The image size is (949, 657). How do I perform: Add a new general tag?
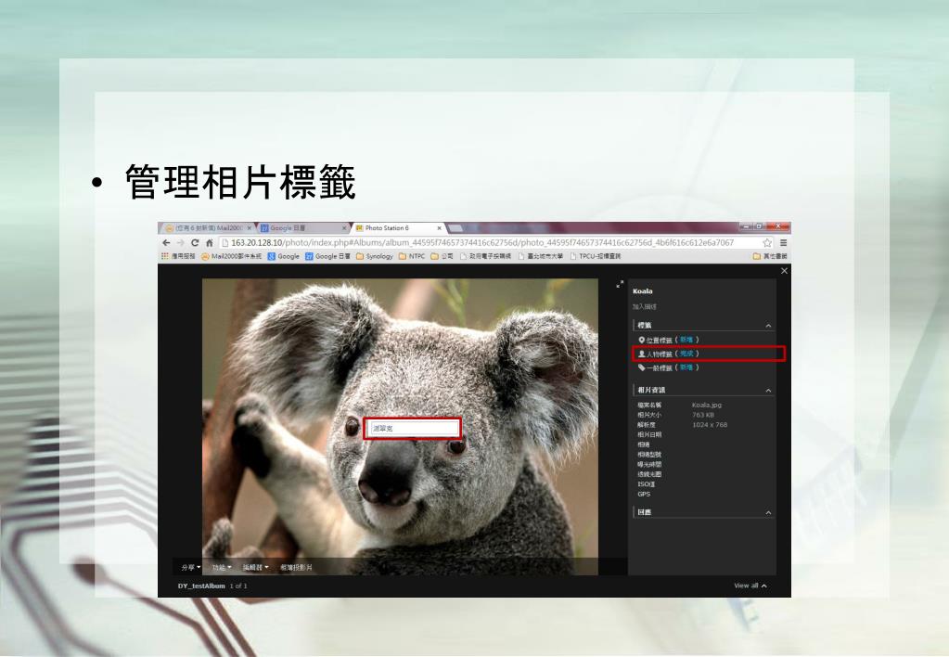click(686, 367)
